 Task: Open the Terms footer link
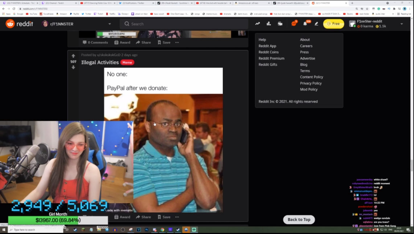(305, 71)
